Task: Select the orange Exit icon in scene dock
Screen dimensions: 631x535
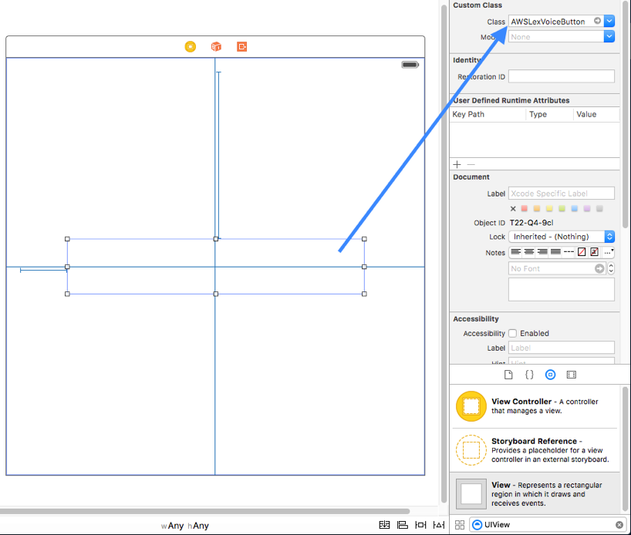Action: click(242, 47)
